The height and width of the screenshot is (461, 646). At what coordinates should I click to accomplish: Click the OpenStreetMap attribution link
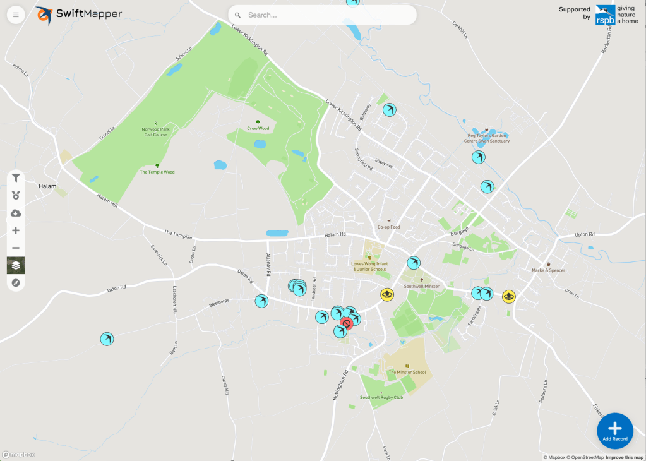coord(585,457)
